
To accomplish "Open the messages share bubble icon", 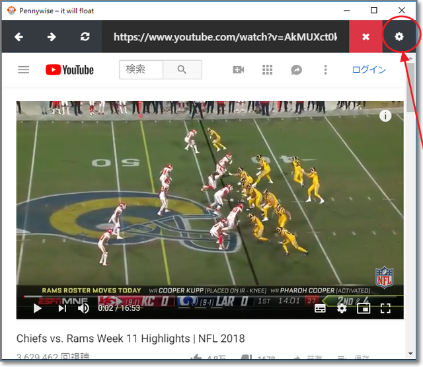I will [297, 69].
